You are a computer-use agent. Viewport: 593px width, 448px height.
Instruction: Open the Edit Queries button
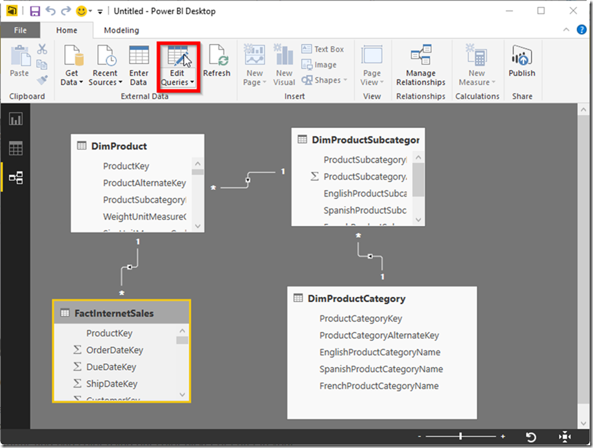(177, 66)
